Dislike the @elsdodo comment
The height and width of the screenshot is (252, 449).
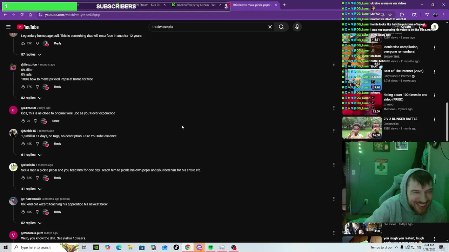(x=37, y=178)
